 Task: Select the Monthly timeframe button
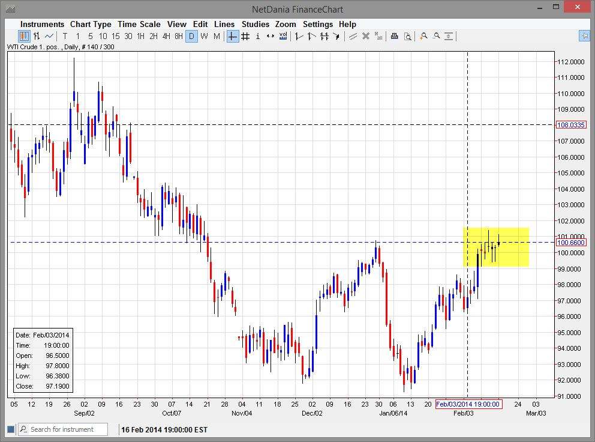point(216,37)
